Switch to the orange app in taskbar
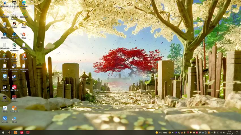The height and width of the screenshot is (135, 241). point(16,132)
